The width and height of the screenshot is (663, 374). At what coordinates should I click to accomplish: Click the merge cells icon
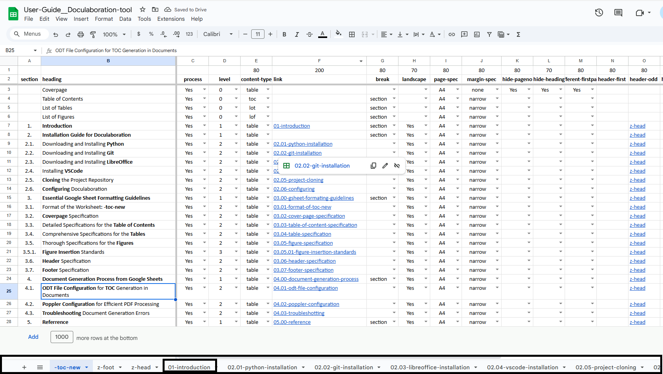365,34
